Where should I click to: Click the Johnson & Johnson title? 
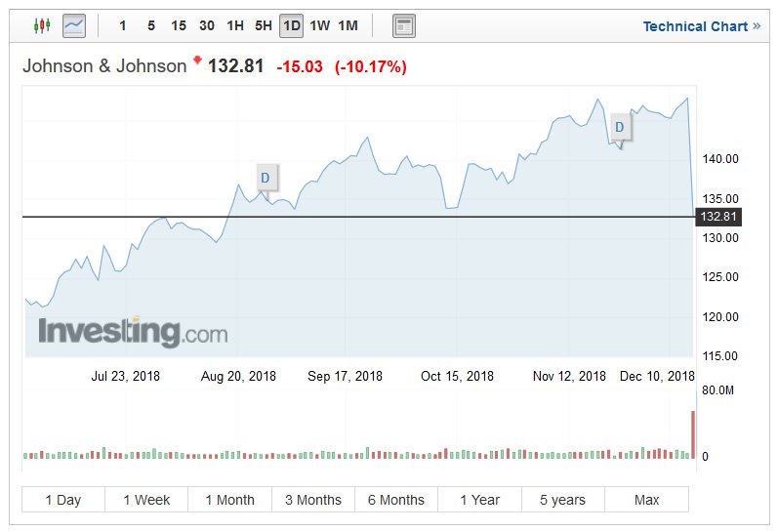point(104,66)
